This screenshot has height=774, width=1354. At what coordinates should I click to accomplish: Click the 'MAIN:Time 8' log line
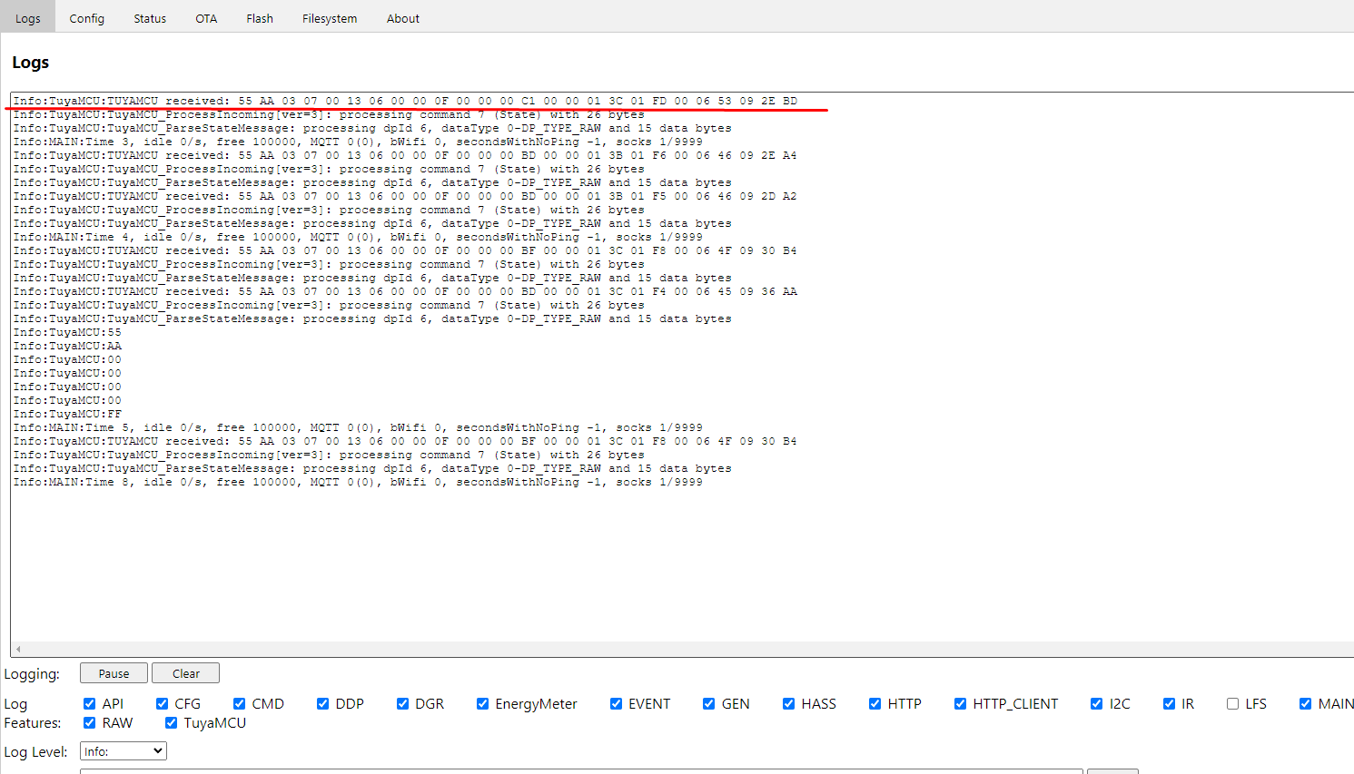358,482
